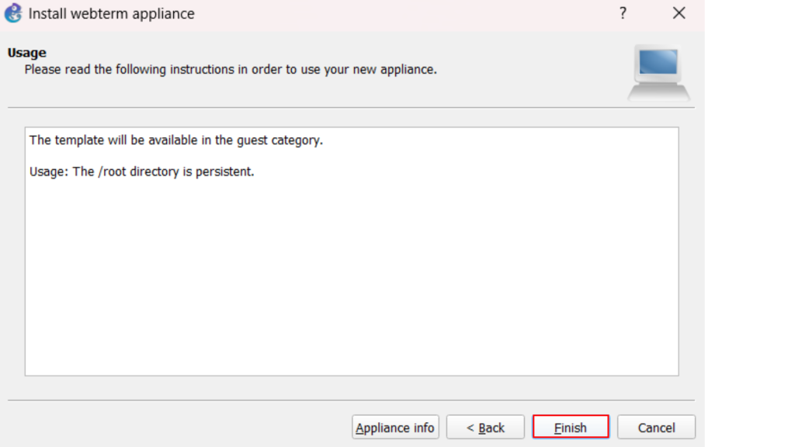Click the line about the guest category template
The width and height of the screenshot is (795, 447).
(x=175, y=140)
